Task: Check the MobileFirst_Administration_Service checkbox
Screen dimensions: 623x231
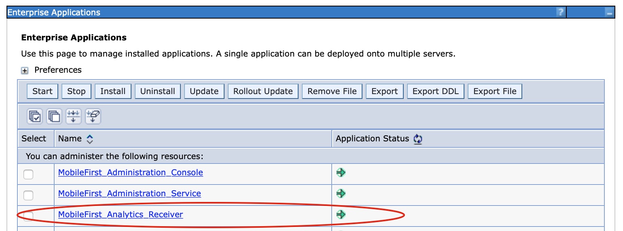Action: (28, 195)
